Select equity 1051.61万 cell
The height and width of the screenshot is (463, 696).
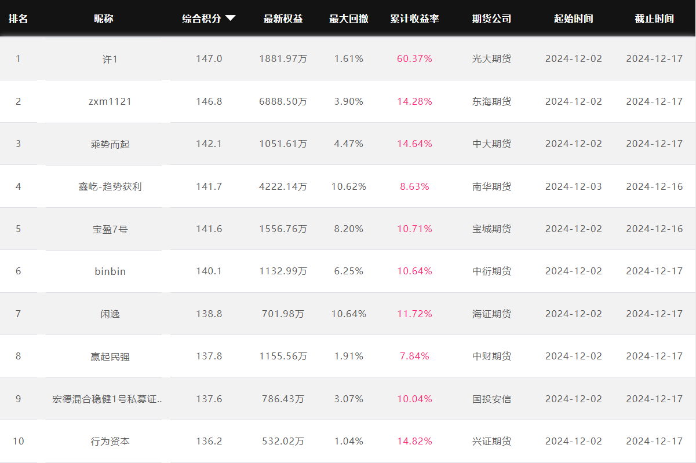(x=283, y=144)
